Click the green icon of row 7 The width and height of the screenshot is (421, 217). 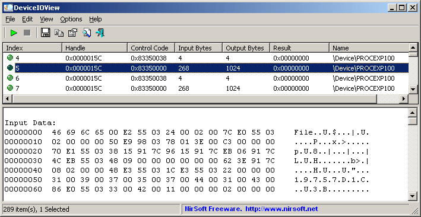click(10, 88)
